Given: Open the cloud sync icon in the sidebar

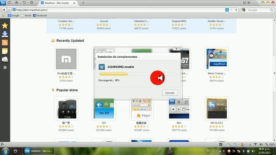Looking at the screenshot, I should pyautogui.click(x=5, y=59).
